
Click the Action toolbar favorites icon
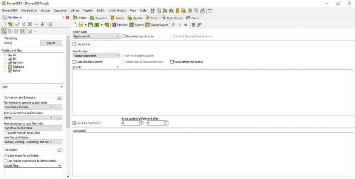tap(106, 25)
